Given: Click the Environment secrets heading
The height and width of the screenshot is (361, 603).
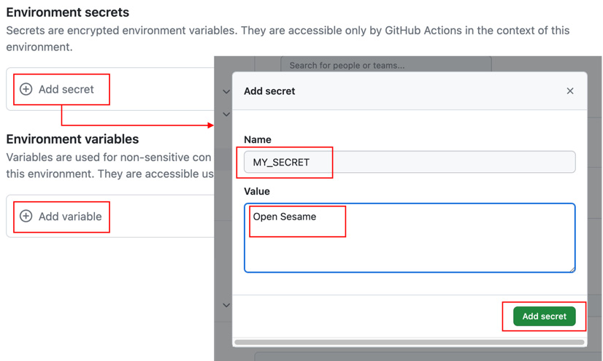Looking at the screenshot, I should (68, 12).
